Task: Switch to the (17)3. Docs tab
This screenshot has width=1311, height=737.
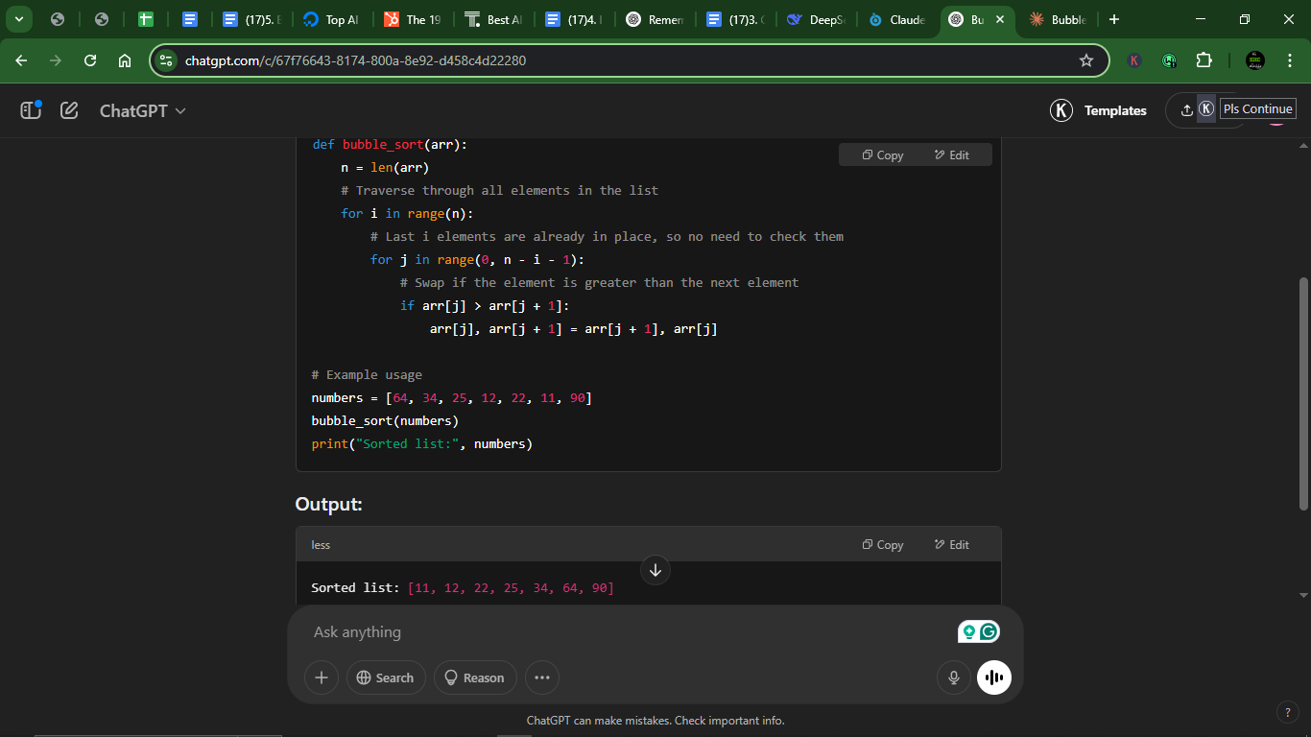Action: [x=737, y=19]
